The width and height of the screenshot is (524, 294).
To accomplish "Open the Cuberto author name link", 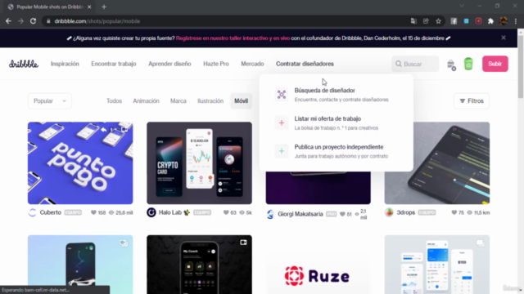I will [51, 212].
